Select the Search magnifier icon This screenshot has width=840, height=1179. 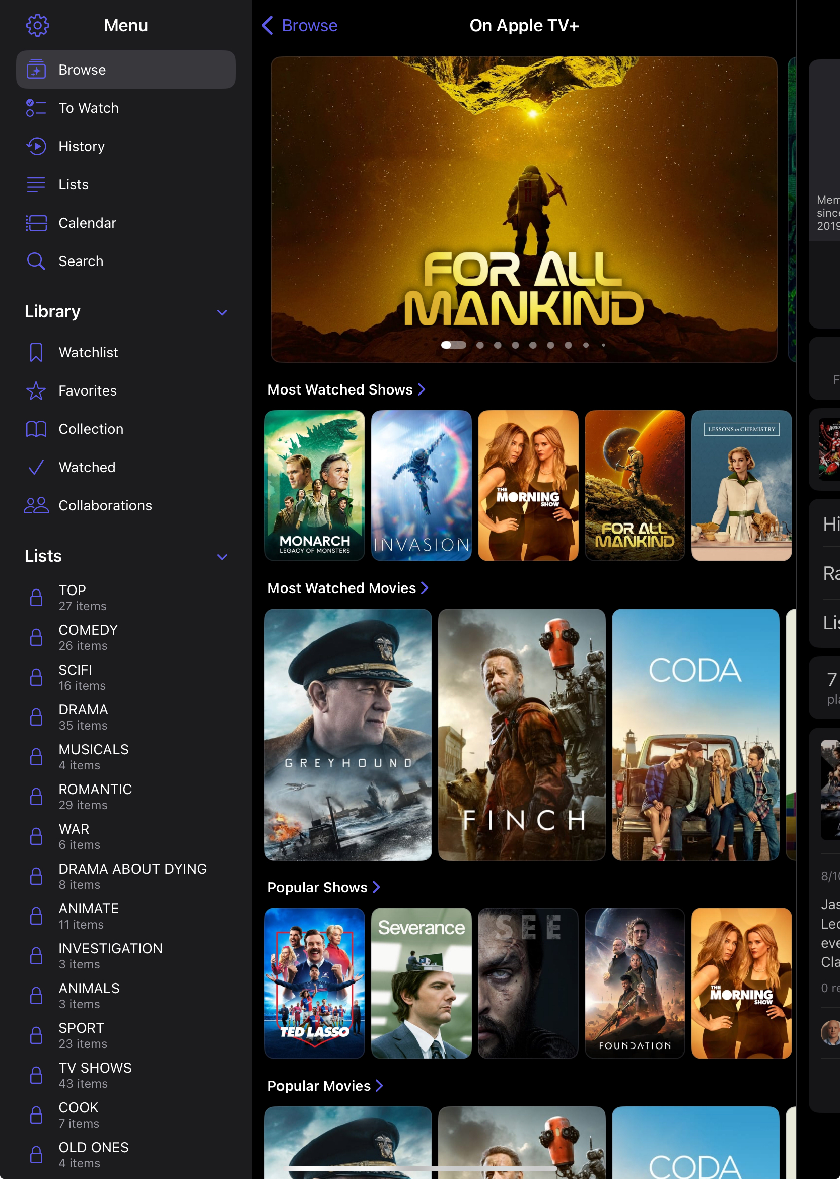click(x=36, y=261)
